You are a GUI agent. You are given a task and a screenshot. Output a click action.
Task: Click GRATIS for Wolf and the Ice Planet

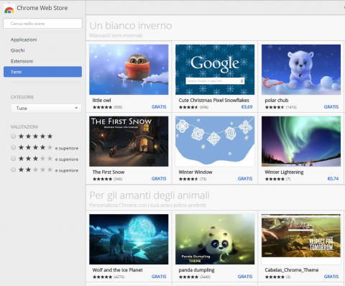click(159, 277)
